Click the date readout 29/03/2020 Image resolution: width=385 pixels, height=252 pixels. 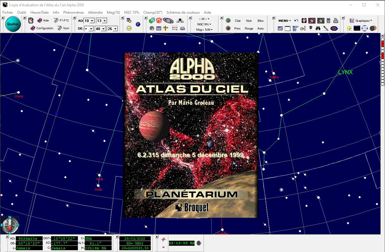click(135, 239)
